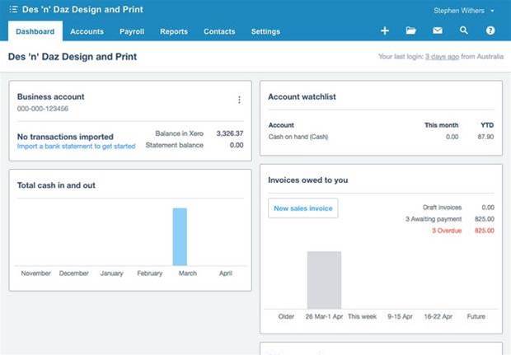Click the Des 'n' Daz header title
This screenshot has height=355, width=511.
pyautogui.click(x=82, y=9)
